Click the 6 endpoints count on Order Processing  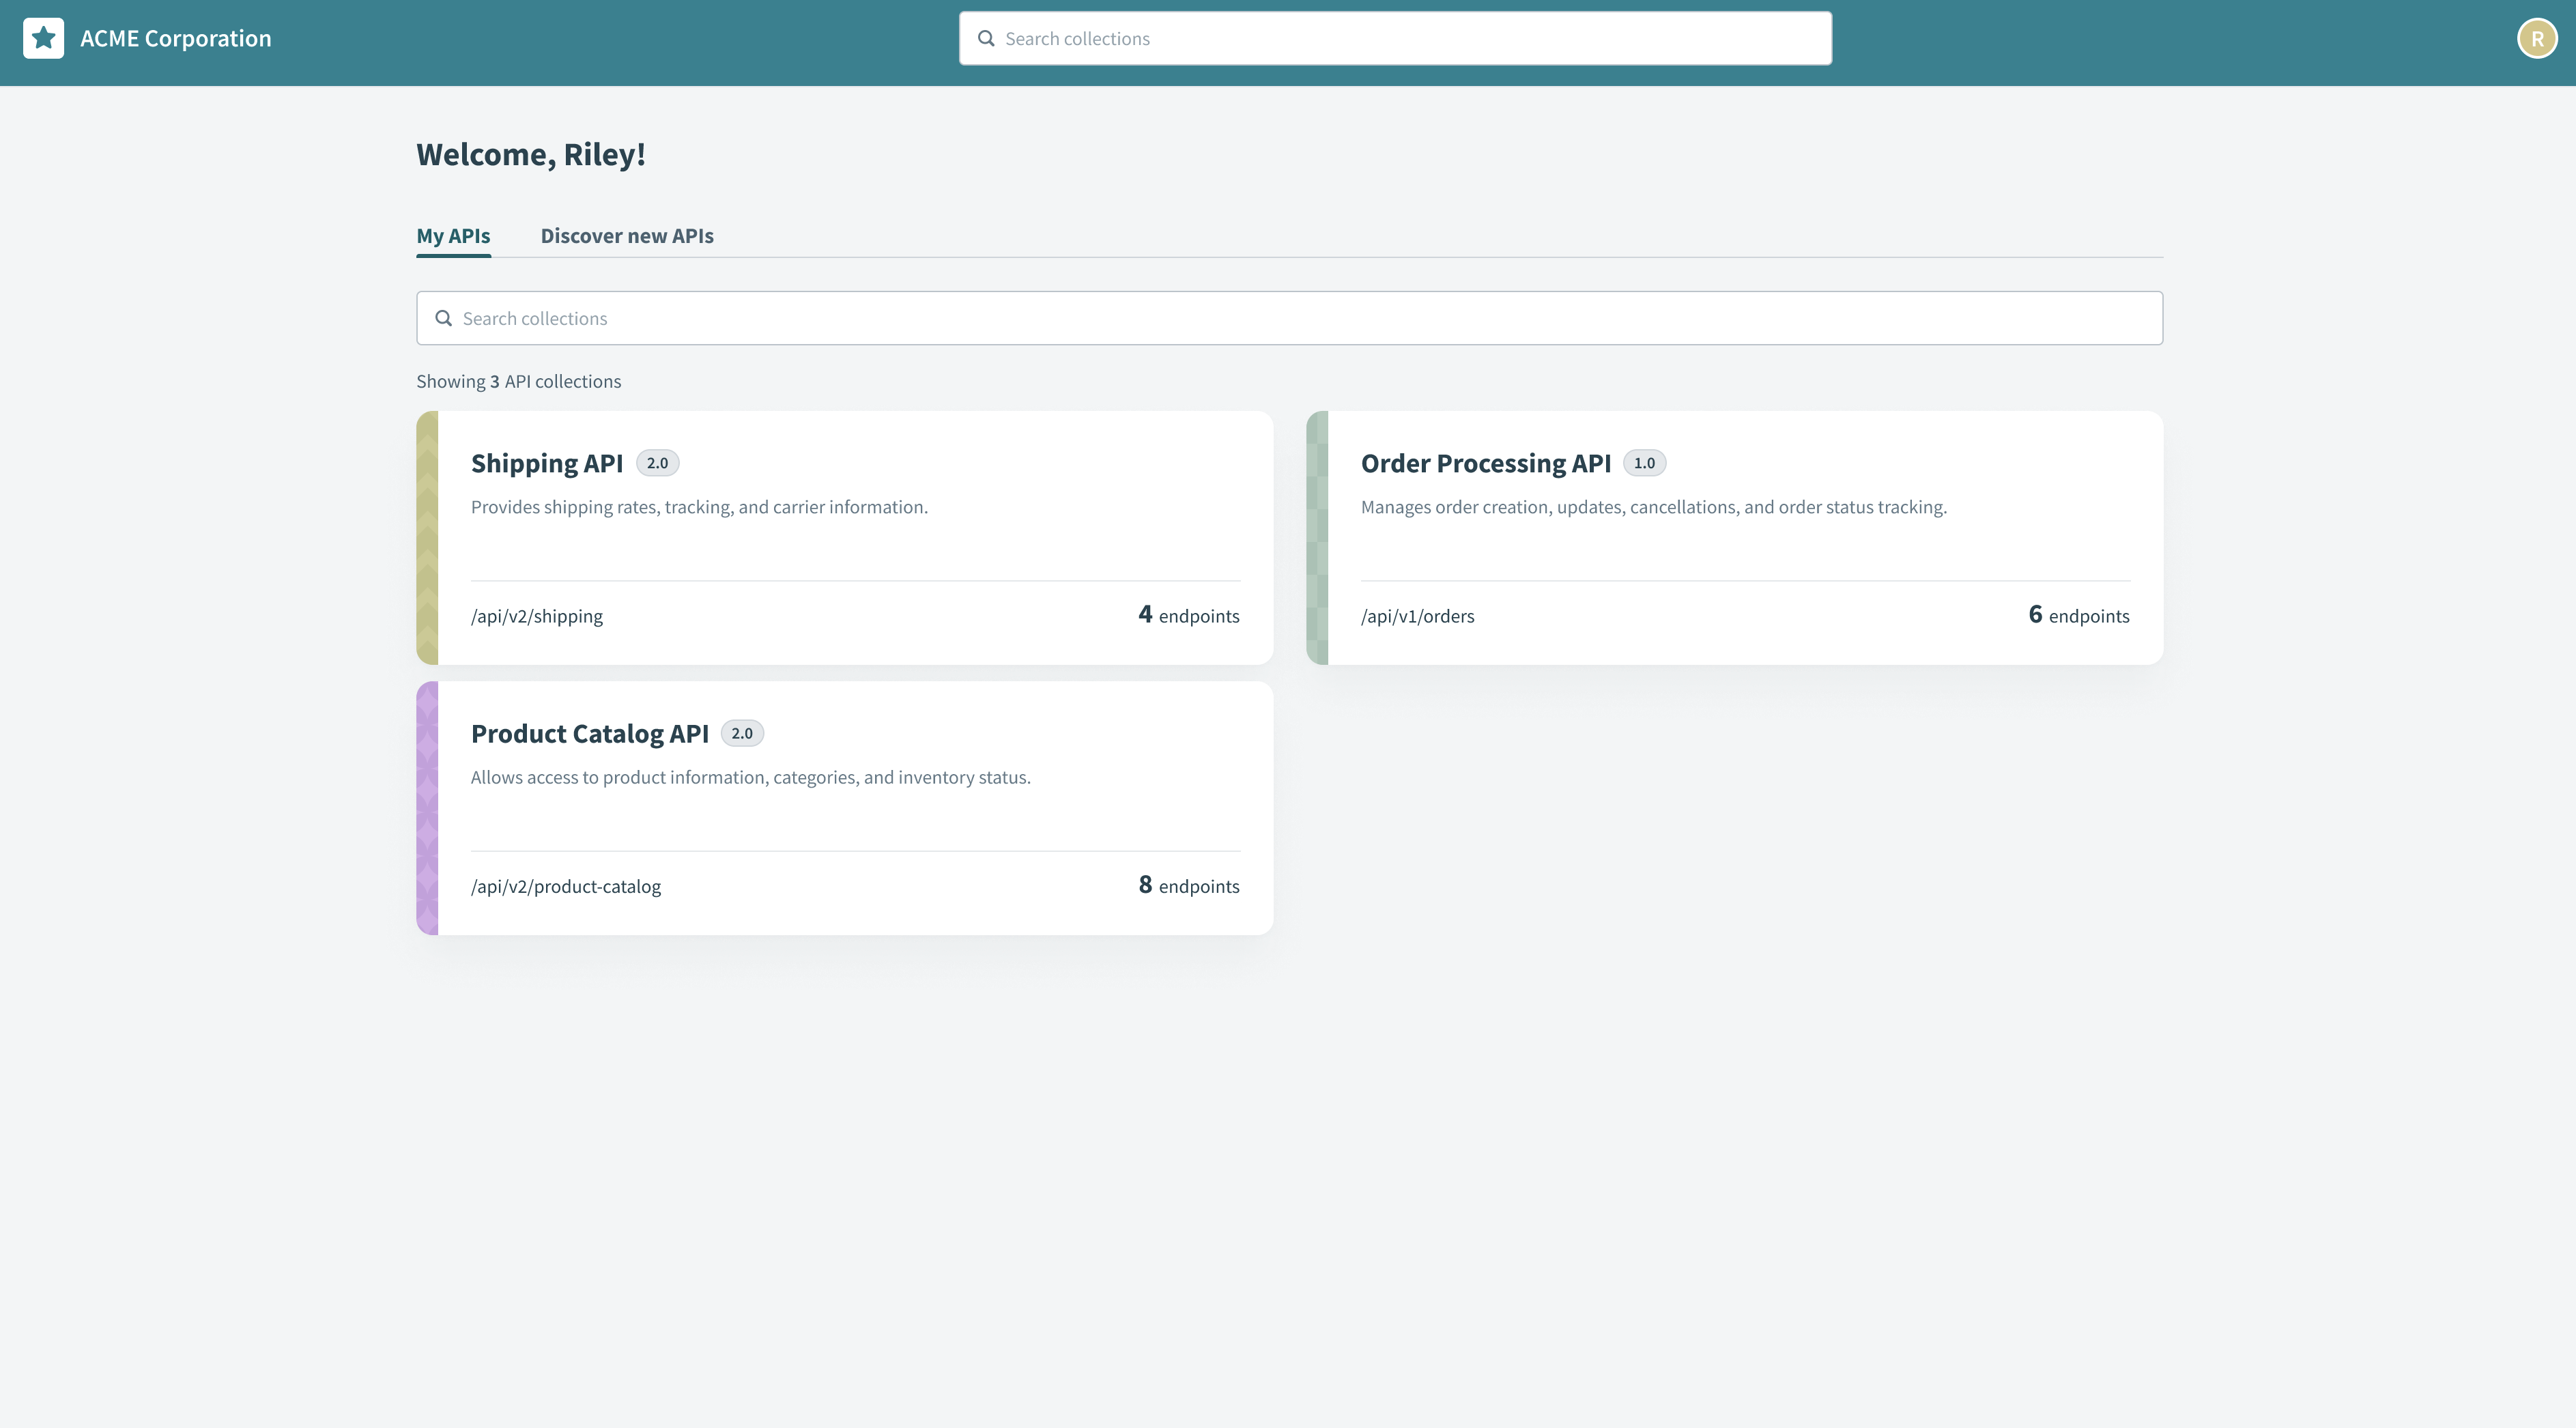pos(2078,615)
